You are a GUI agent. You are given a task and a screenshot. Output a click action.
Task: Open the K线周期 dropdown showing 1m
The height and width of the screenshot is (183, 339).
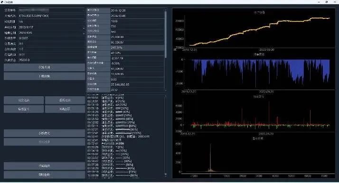pos(51,22)
